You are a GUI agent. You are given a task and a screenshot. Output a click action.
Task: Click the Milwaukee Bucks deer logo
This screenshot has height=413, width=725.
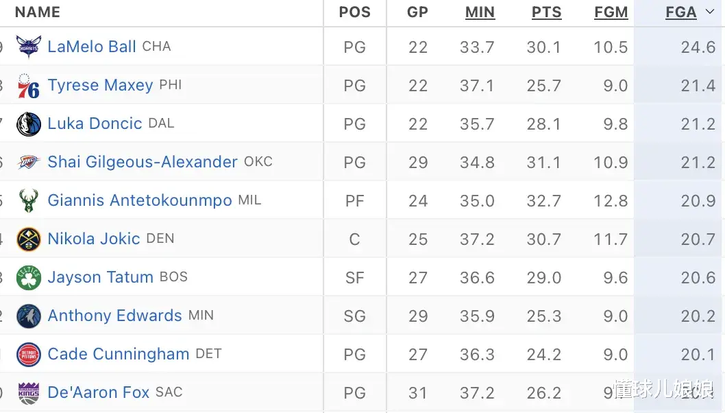coord(29,200)
